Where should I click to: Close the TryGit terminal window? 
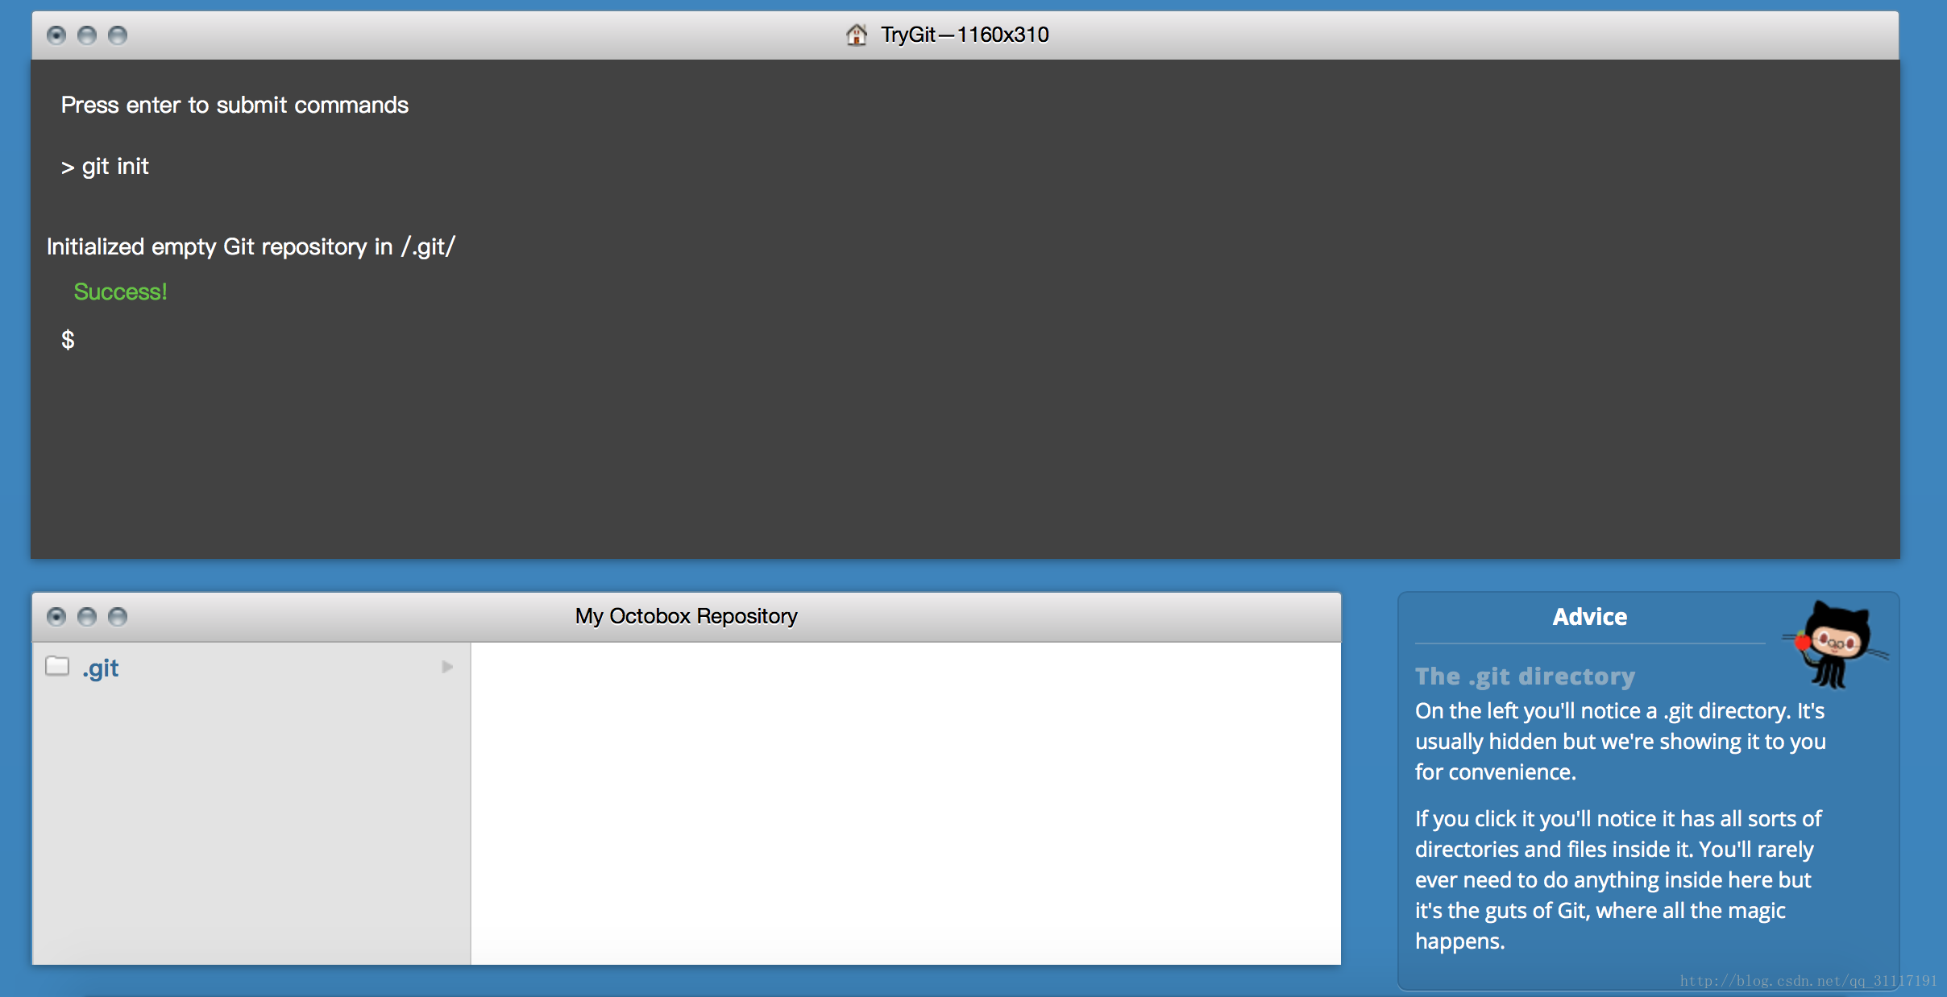tap(56, 35)
